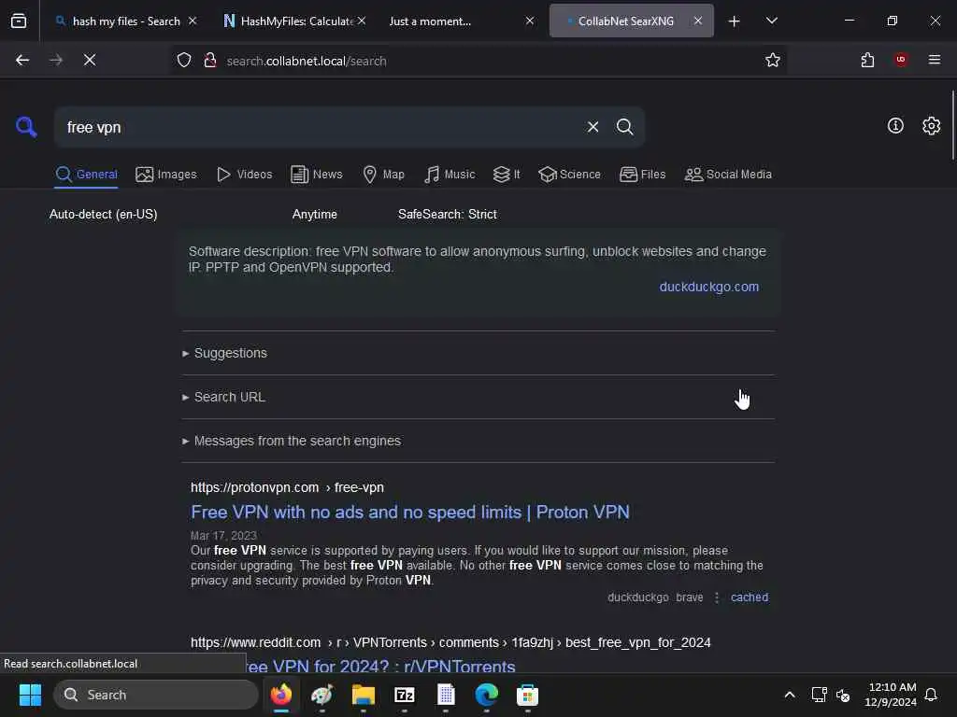This screenshot has width=957, height=717.
Task: Open the Firefox application menu
Action: [x=934, y=60]
